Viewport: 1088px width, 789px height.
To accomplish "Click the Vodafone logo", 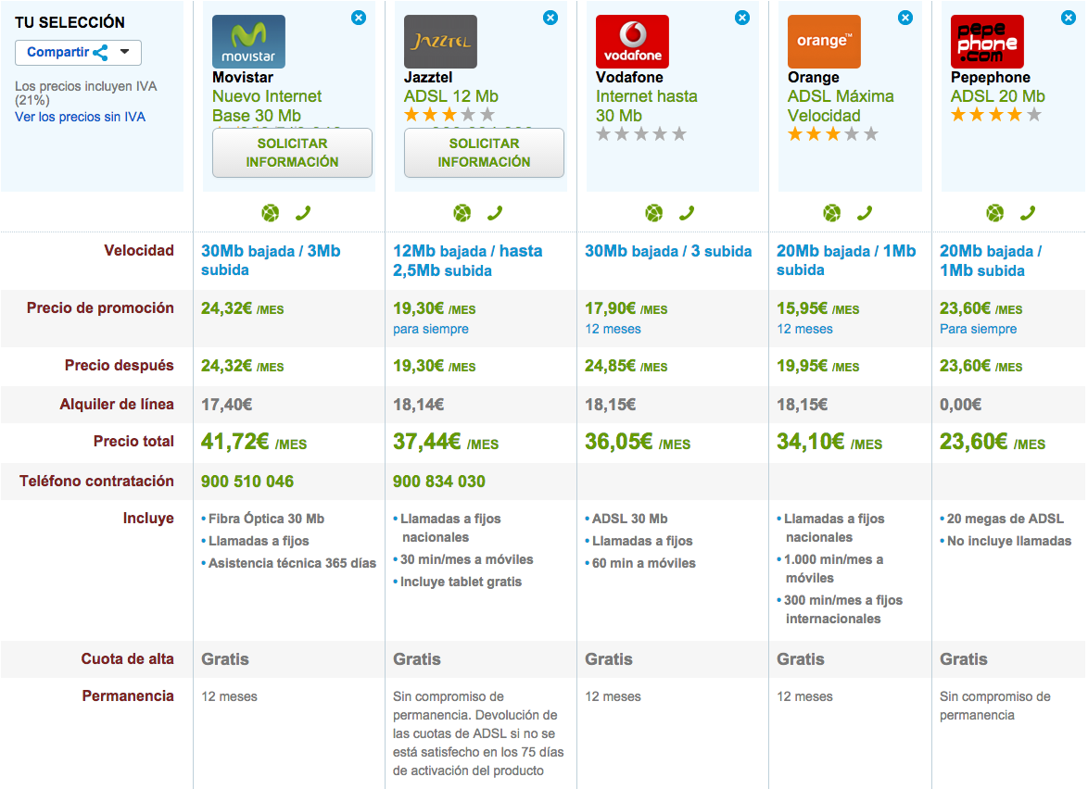I will [x=632, y=42].
